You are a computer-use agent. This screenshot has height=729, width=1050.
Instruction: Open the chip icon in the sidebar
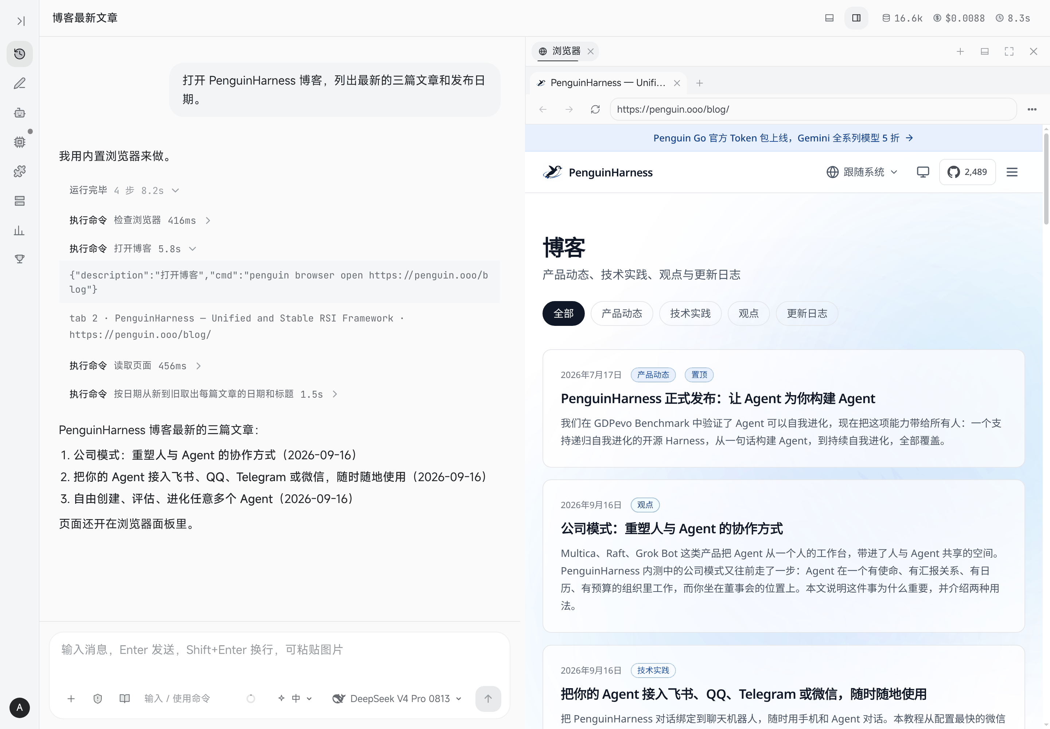point(20,142)
